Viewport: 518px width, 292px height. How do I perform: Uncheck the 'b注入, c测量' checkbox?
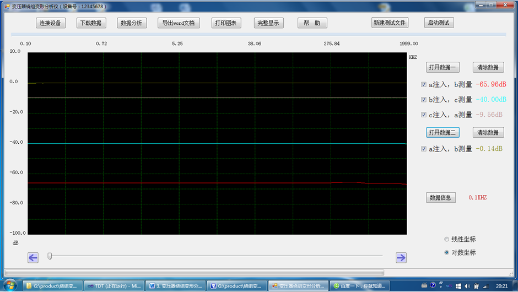tap(424, 100)
